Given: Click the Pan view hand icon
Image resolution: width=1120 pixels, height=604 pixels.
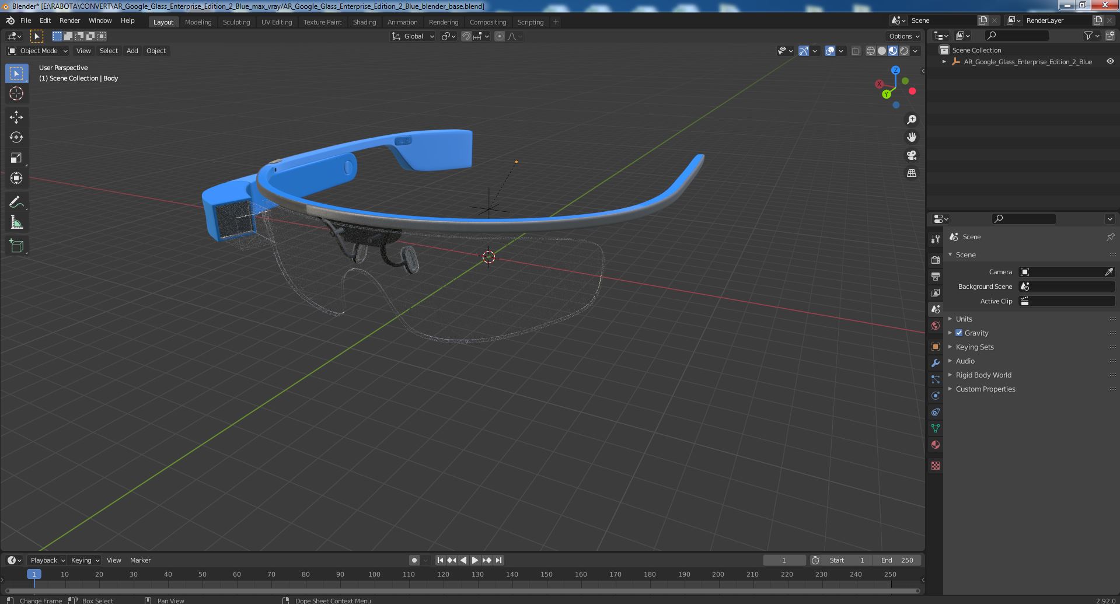Looking at the screenshot, I should pyautogui.click(x=911, y=137).
